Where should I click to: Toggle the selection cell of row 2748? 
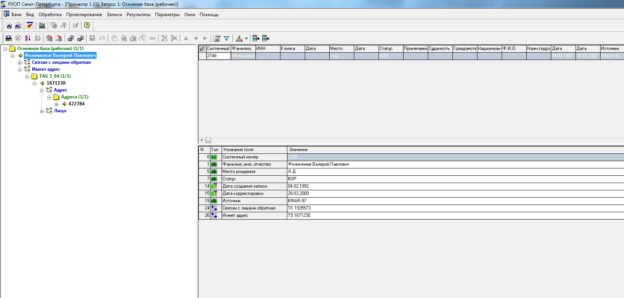tap(202, 56)
